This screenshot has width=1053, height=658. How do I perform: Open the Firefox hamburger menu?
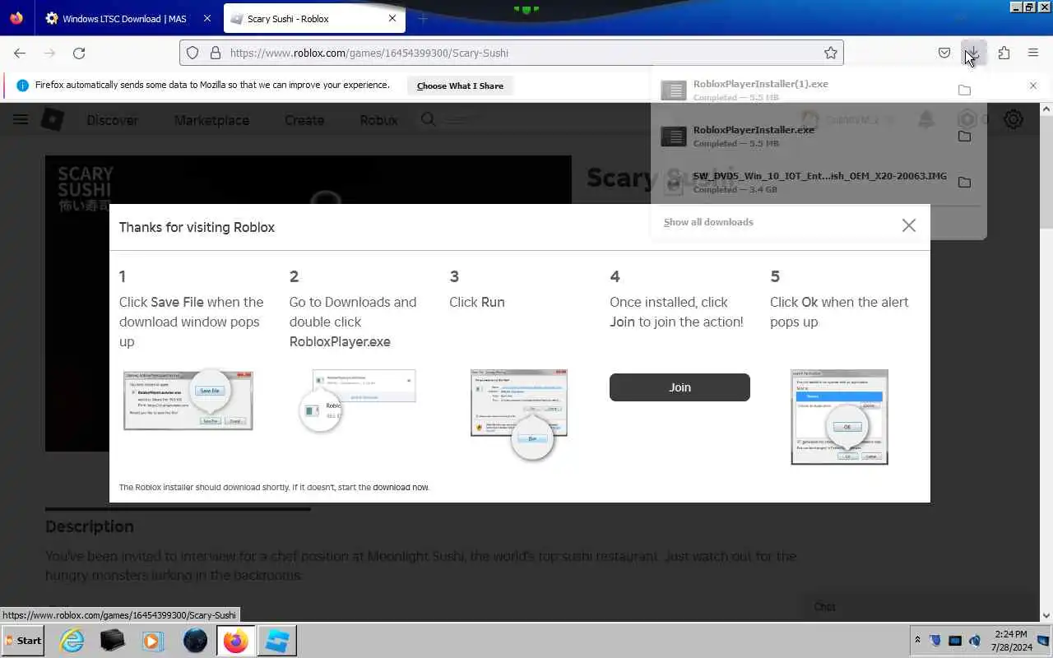click(1033, 53)
